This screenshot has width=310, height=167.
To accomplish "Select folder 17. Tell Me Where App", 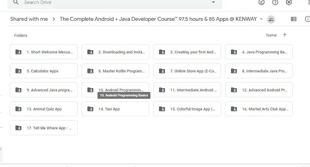I will pos(44,128).
